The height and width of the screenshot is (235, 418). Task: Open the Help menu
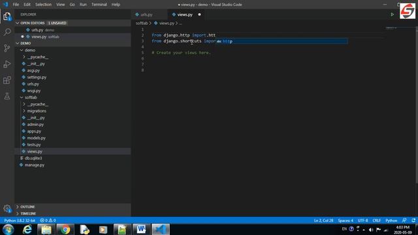(116, 5)
